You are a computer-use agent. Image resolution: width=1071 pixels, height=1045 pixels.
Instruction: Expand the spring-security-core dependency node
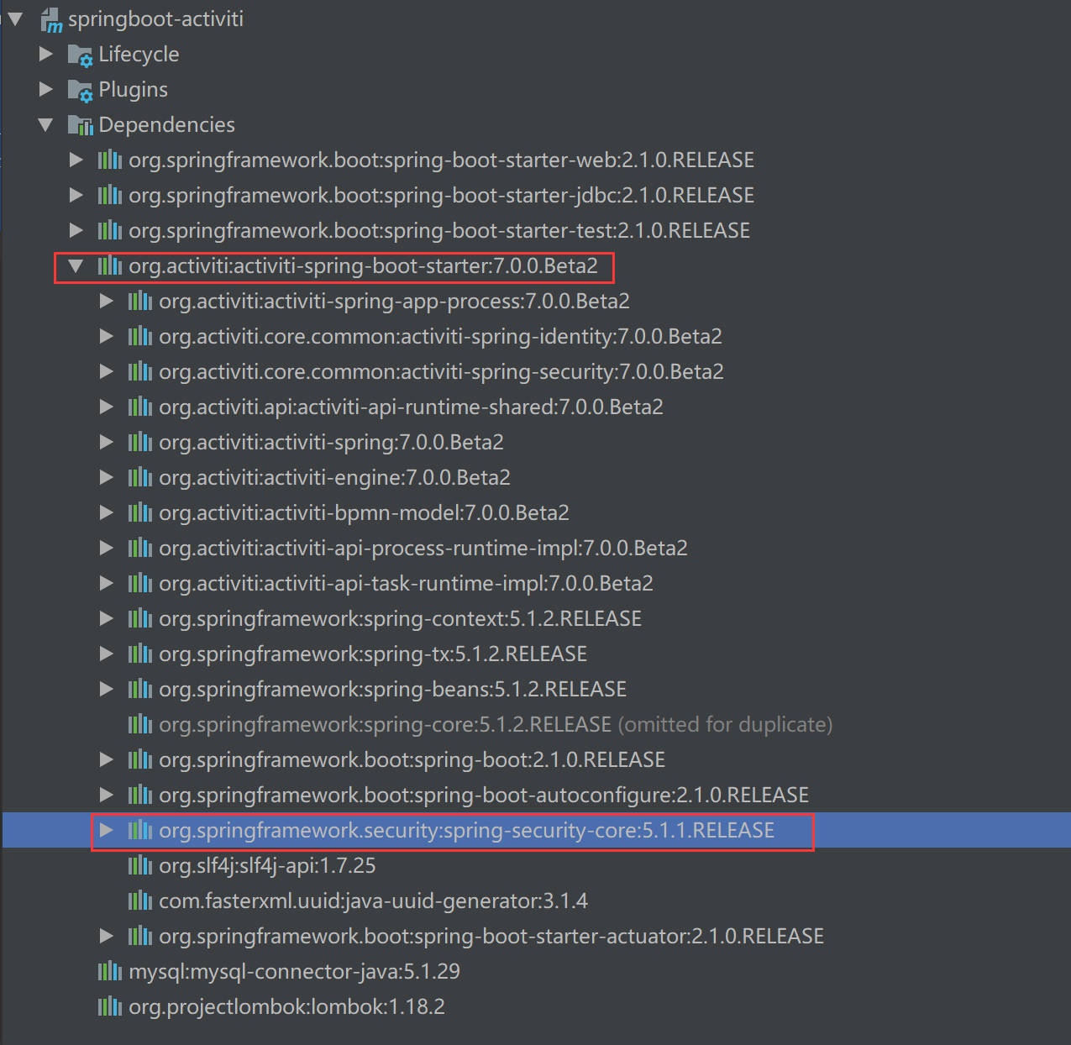click(108, 830)
